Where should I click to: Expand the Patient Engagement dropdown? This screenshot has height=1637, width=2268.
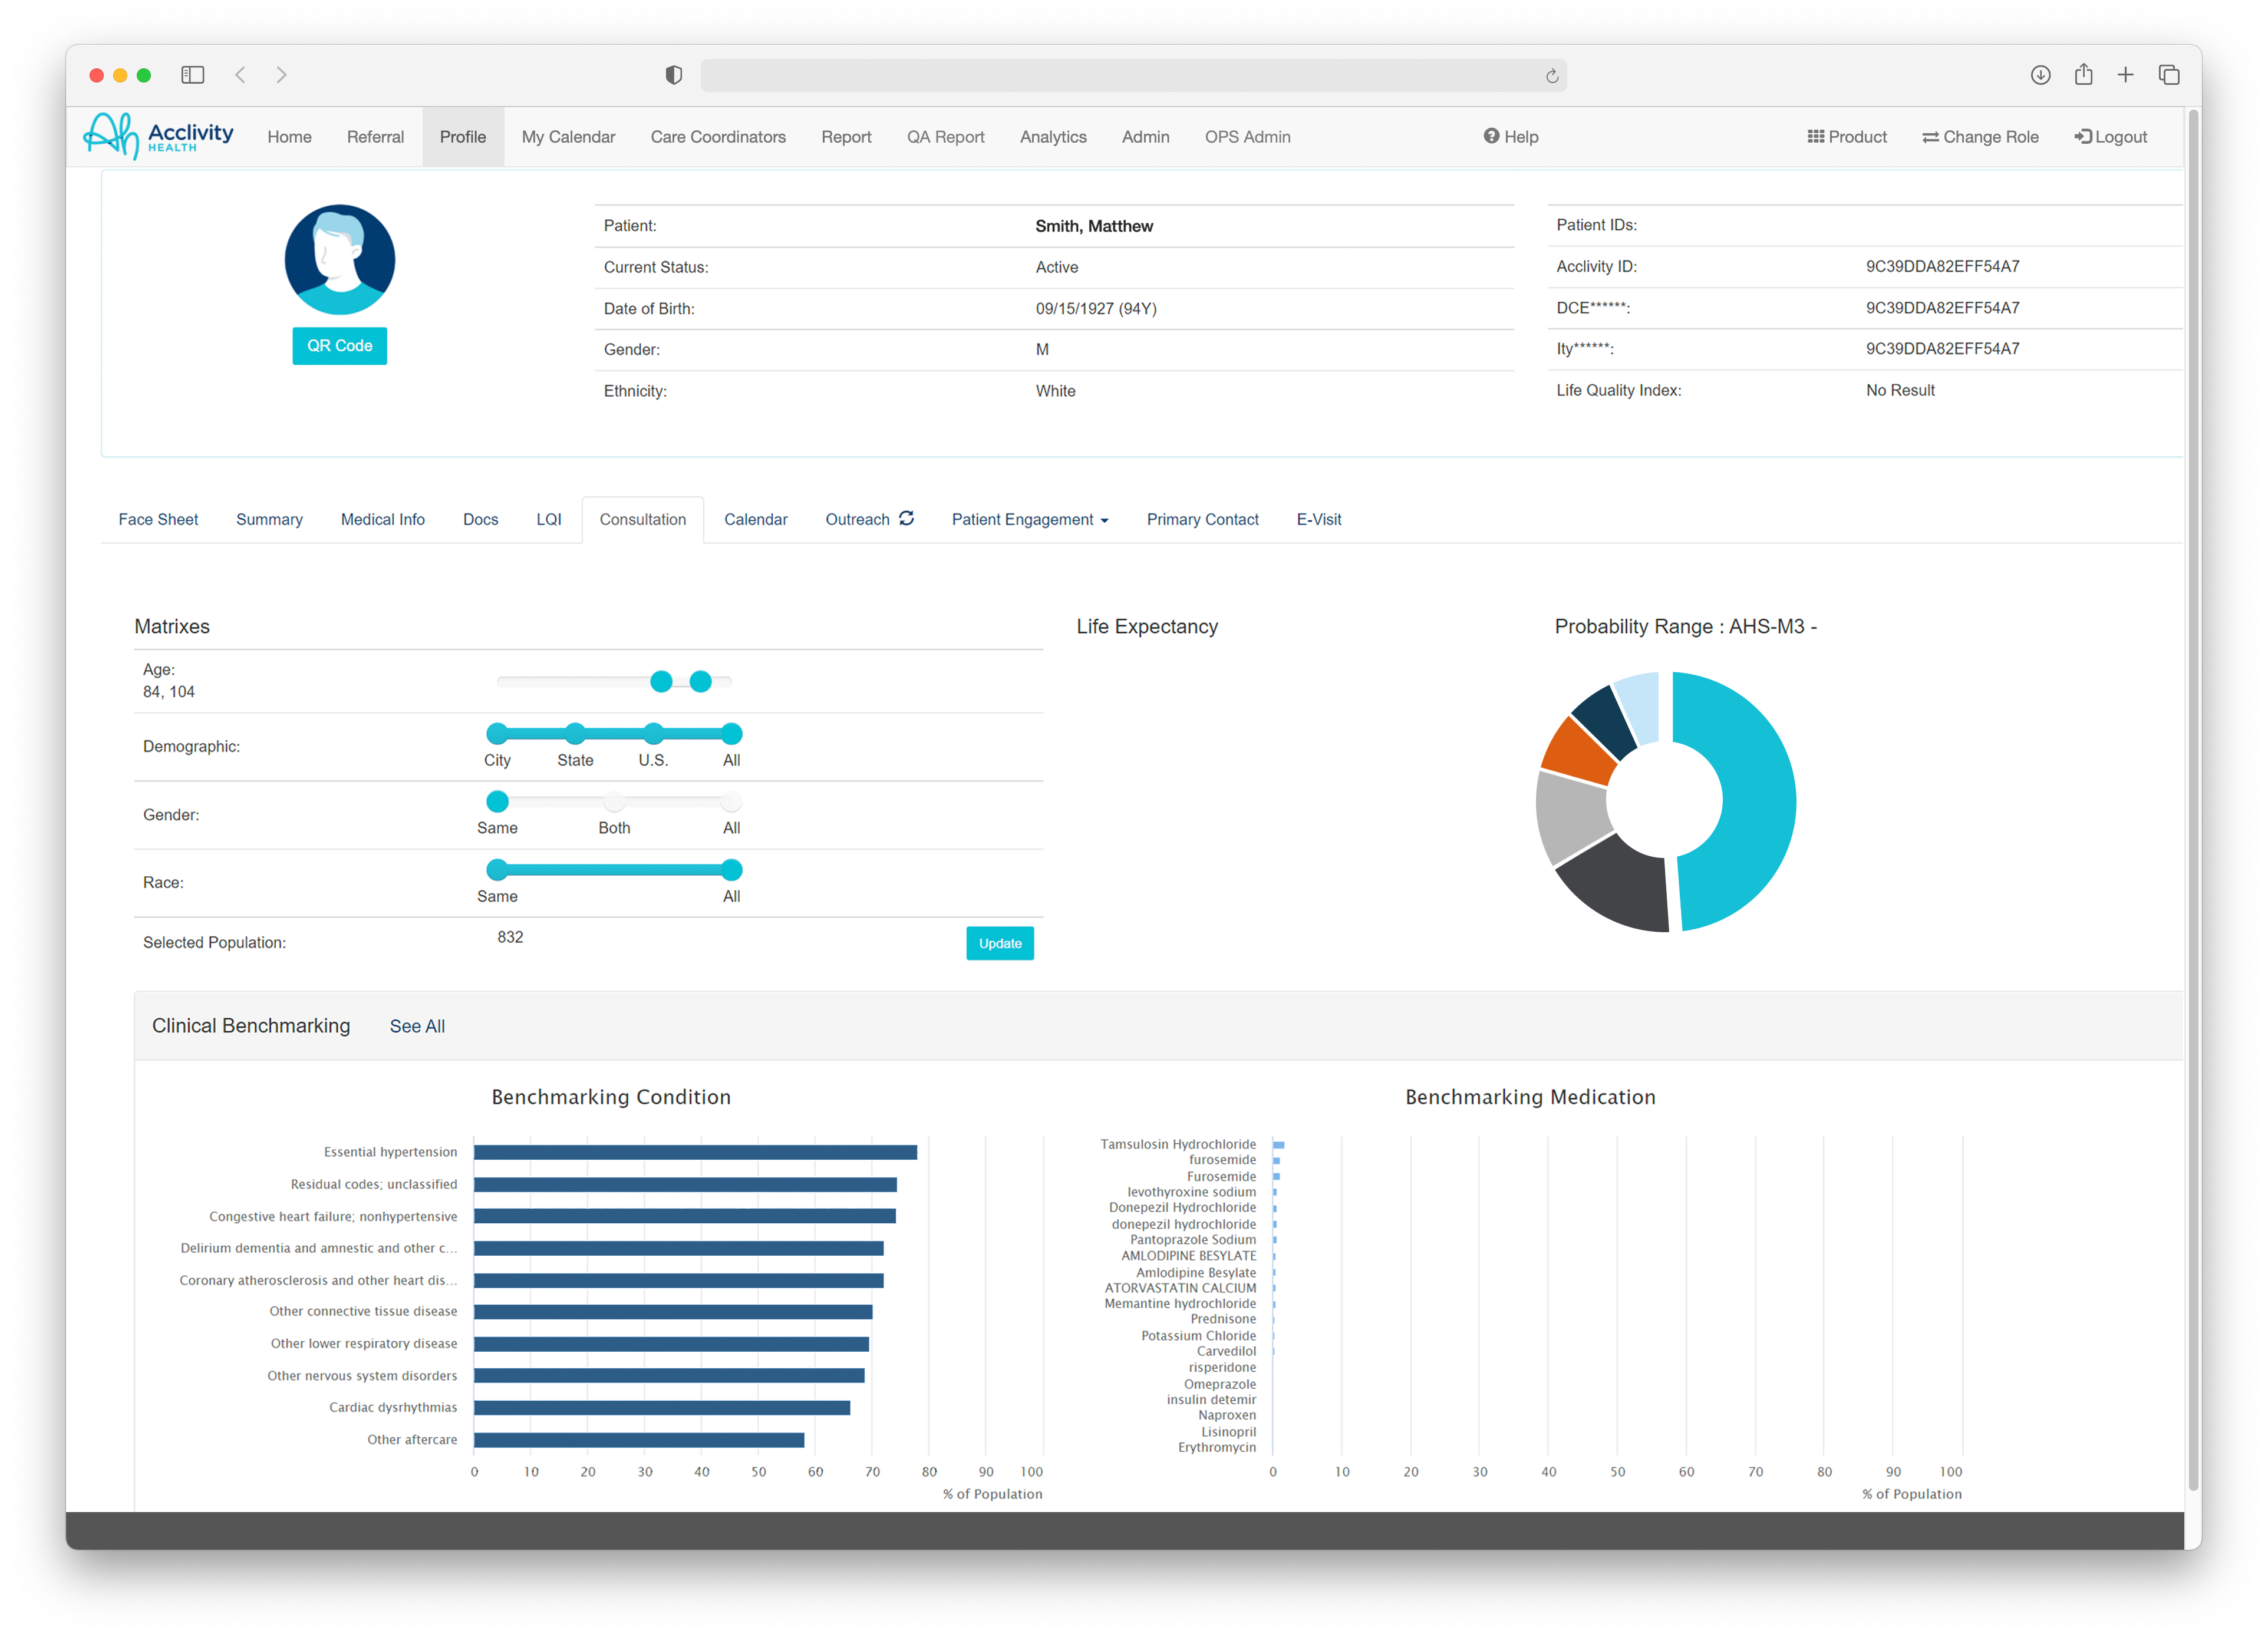1030,519
